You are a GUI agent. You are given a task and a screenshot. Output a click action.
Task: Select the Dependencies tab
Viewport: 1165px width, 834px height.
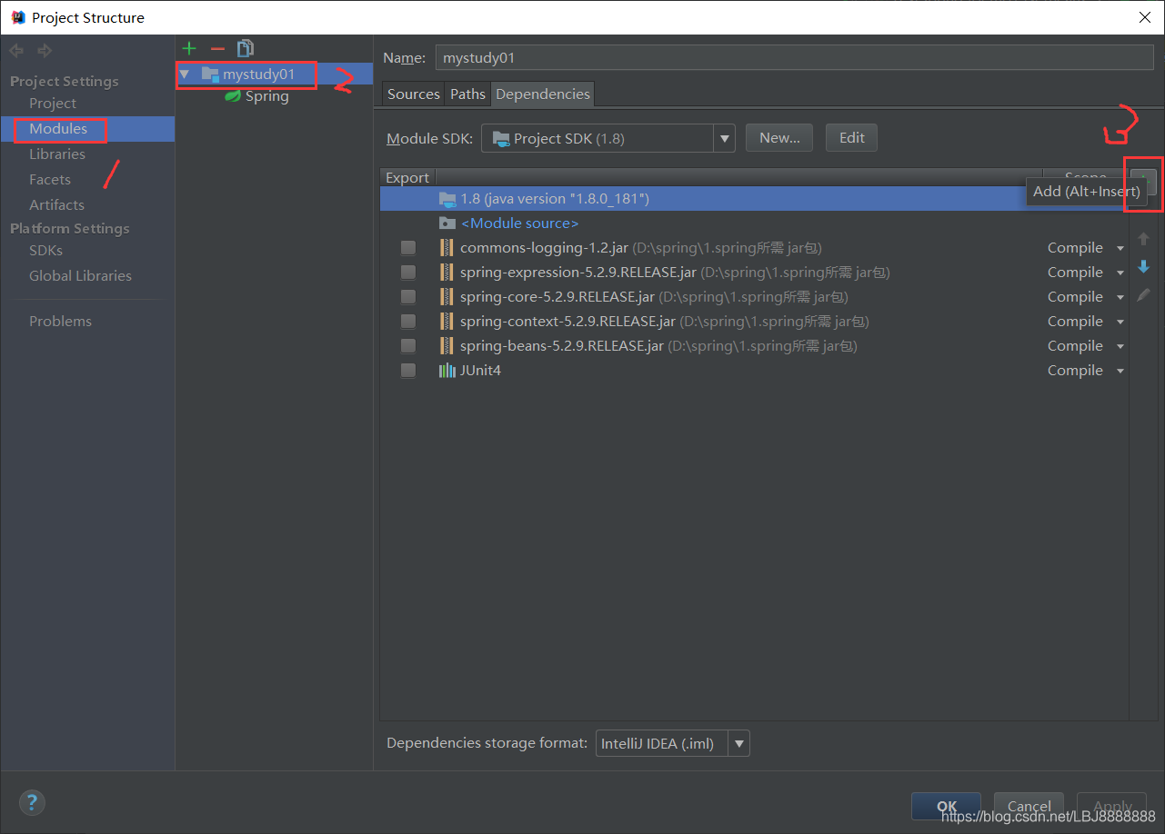click(x=543, y=94)
